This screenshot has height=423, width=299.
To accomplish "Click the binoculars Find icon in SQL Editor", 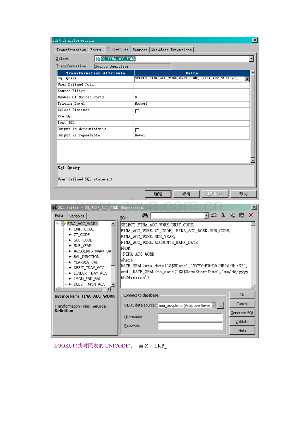I will (x=145, y=215).
